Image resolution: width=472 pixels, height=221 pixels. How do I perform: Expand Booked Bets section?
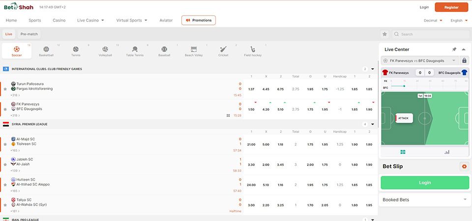[x=465, y=199]
